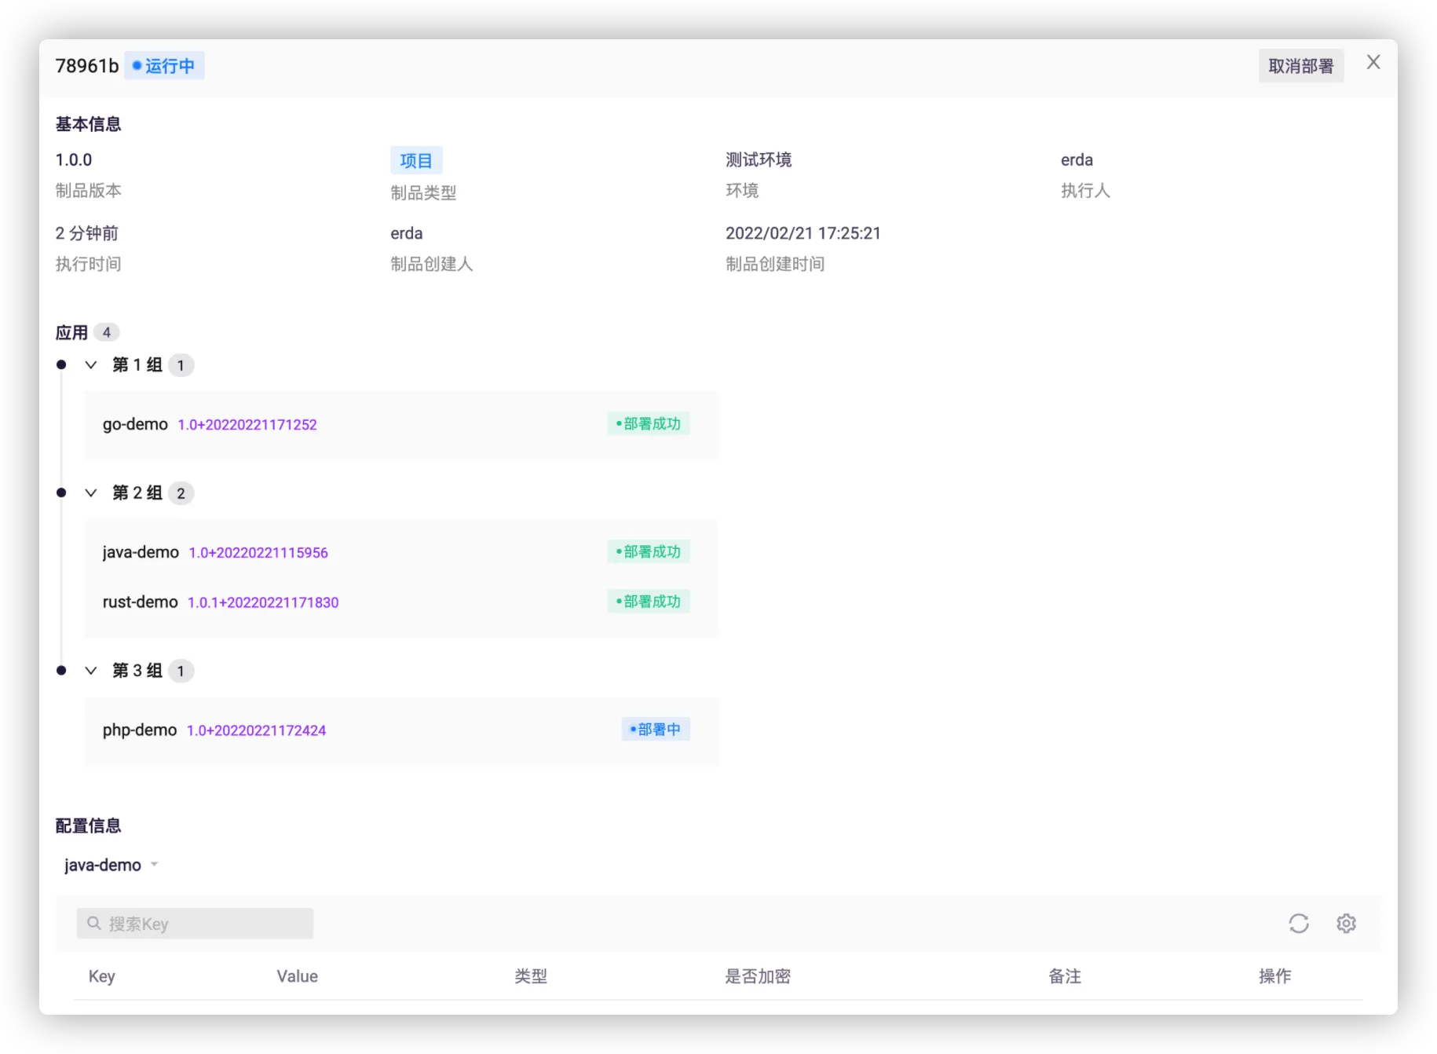Open the java-demo application dropdown

pyautogui.click(x=111, y=865)
